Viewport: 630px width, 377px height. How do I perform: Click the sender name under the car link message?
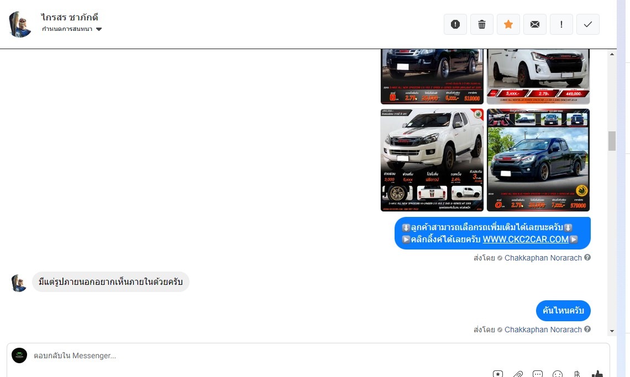coord(543,258)
